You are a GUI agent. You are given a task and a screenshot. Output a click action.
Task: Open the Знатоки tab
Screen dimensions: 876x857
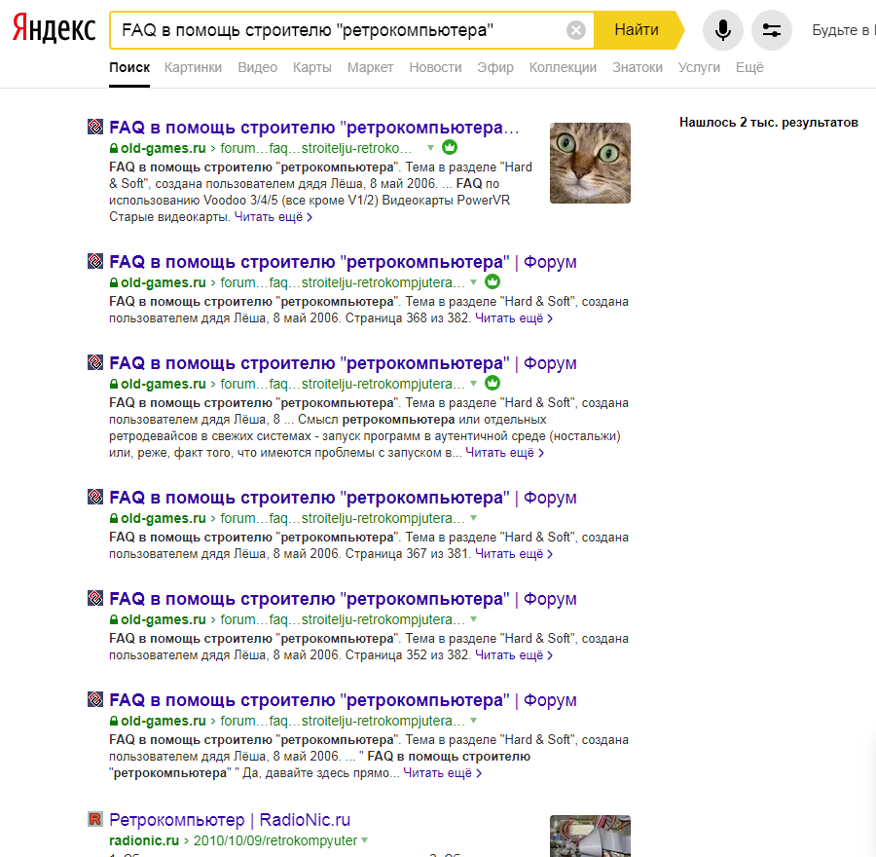coord(638,67)
